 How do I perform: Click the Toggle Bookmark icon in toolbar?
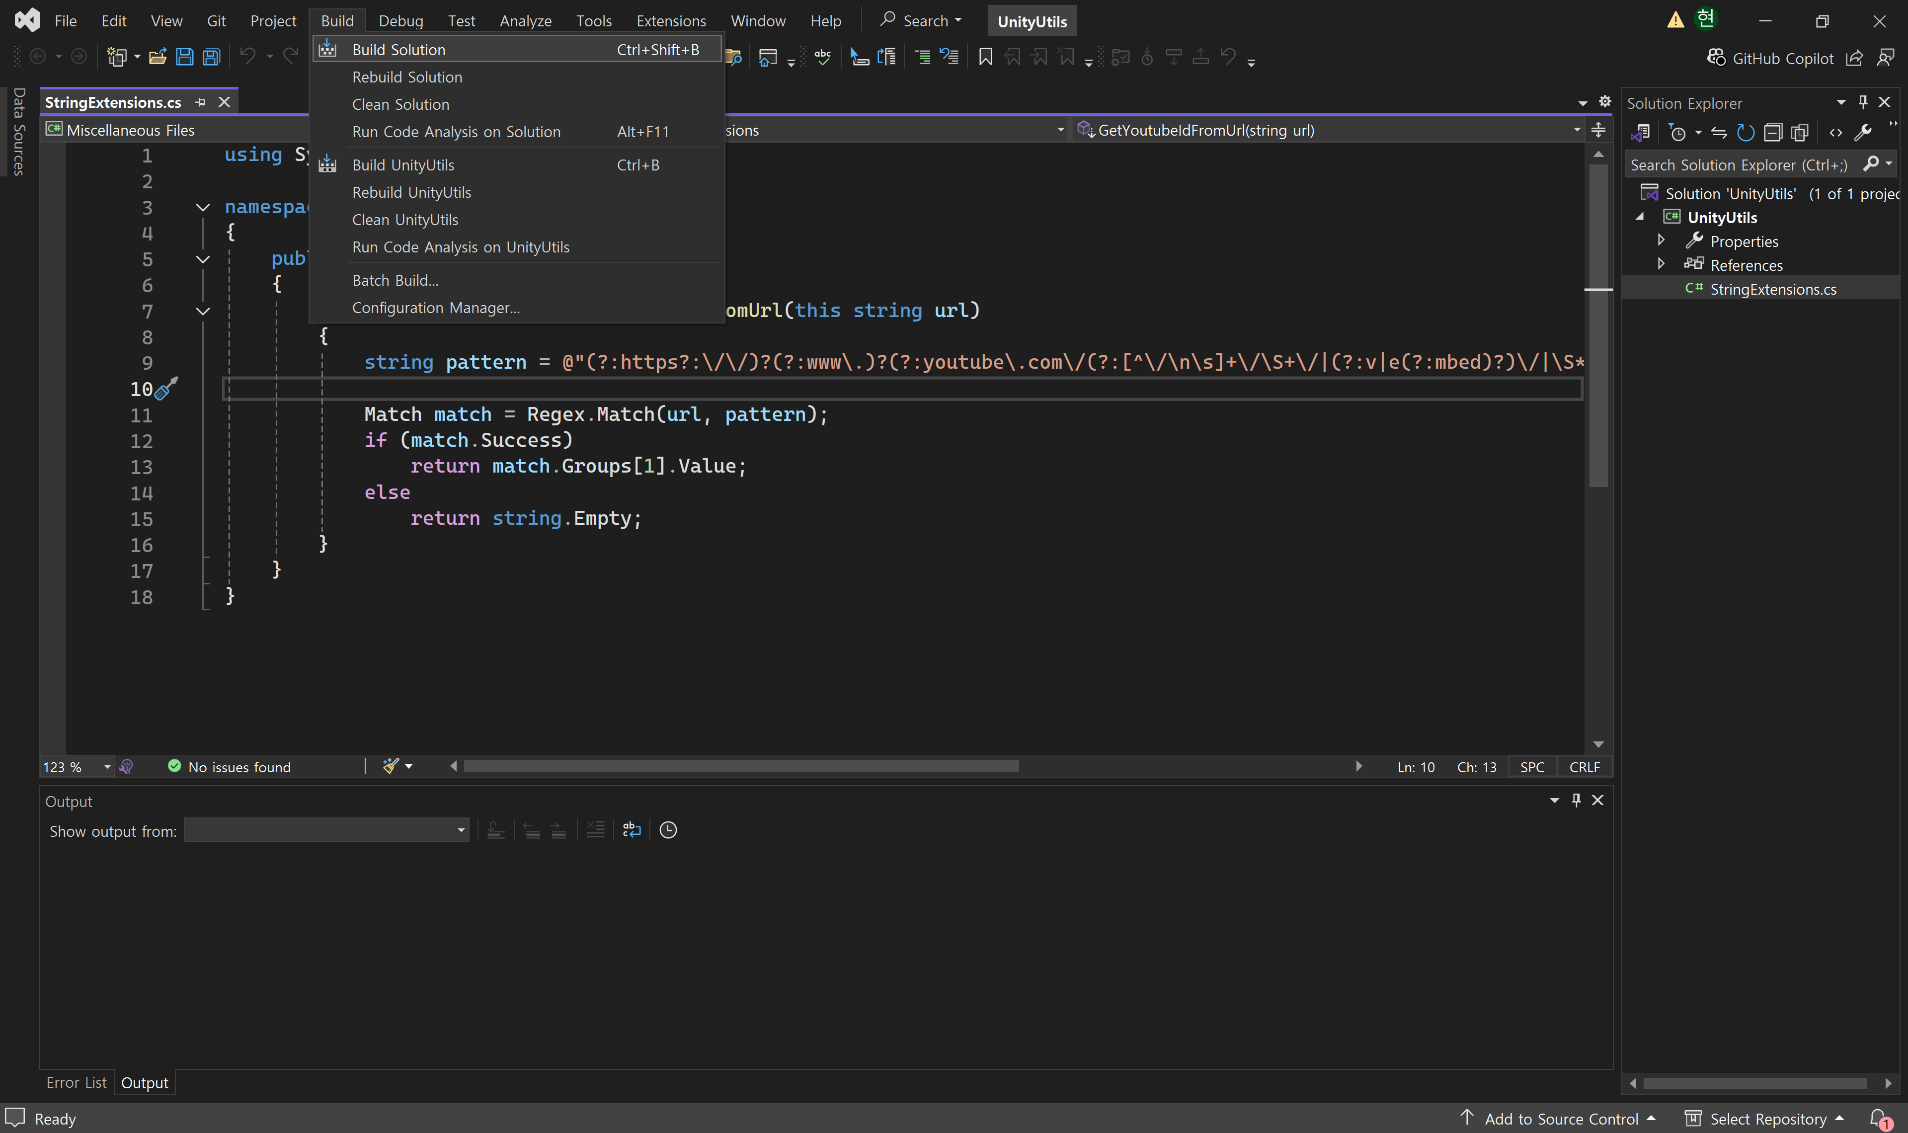coord(985,57)
